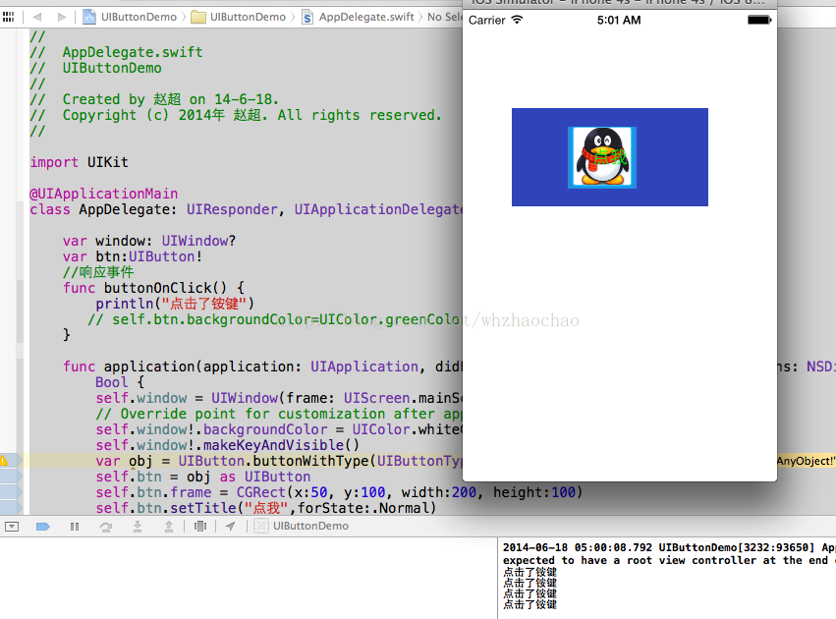Click 'var btn:UIButton!' line
This screenshot has width=836, height=619.
pyautogui.click(x=133, y=256)
